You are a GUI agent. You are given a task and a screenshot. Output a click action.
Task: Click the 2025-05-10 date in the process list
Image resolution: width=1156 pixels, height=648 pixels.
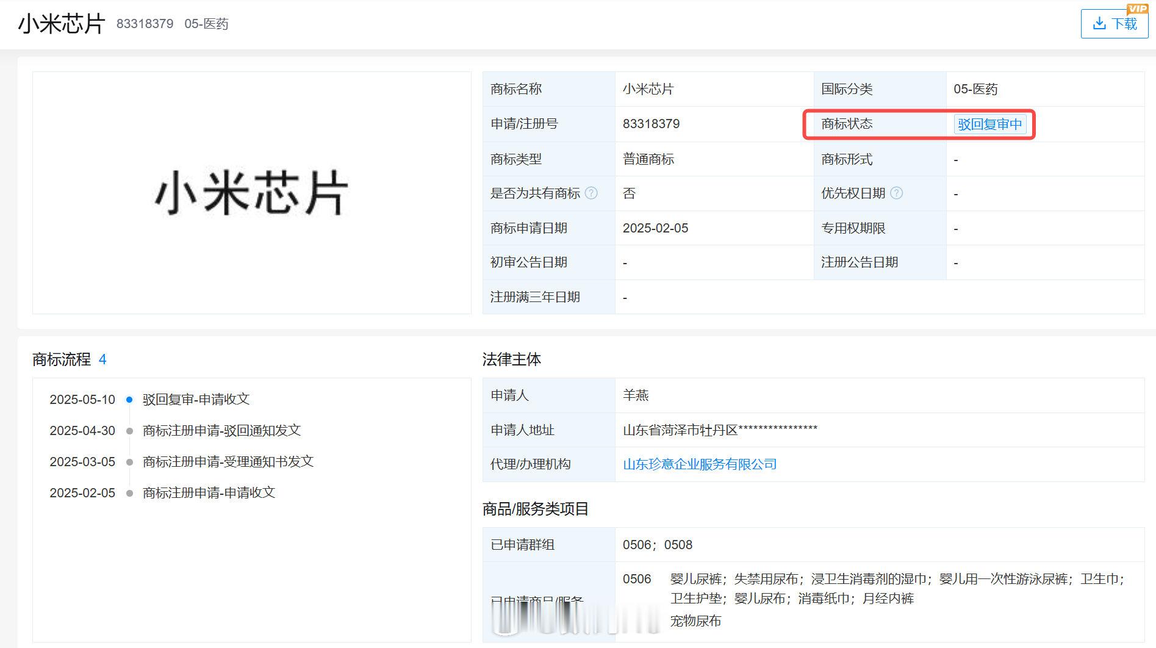(82, 400)
